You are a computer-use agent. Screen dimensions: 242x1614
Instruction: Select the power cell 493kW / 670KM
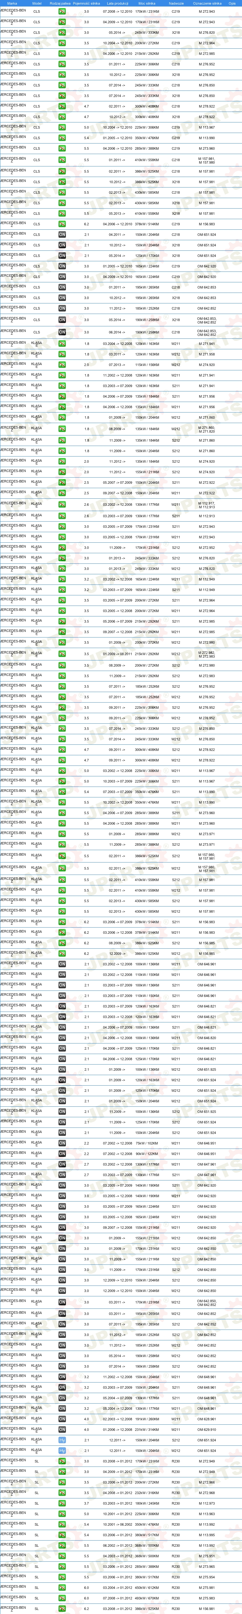[147, 1598]
